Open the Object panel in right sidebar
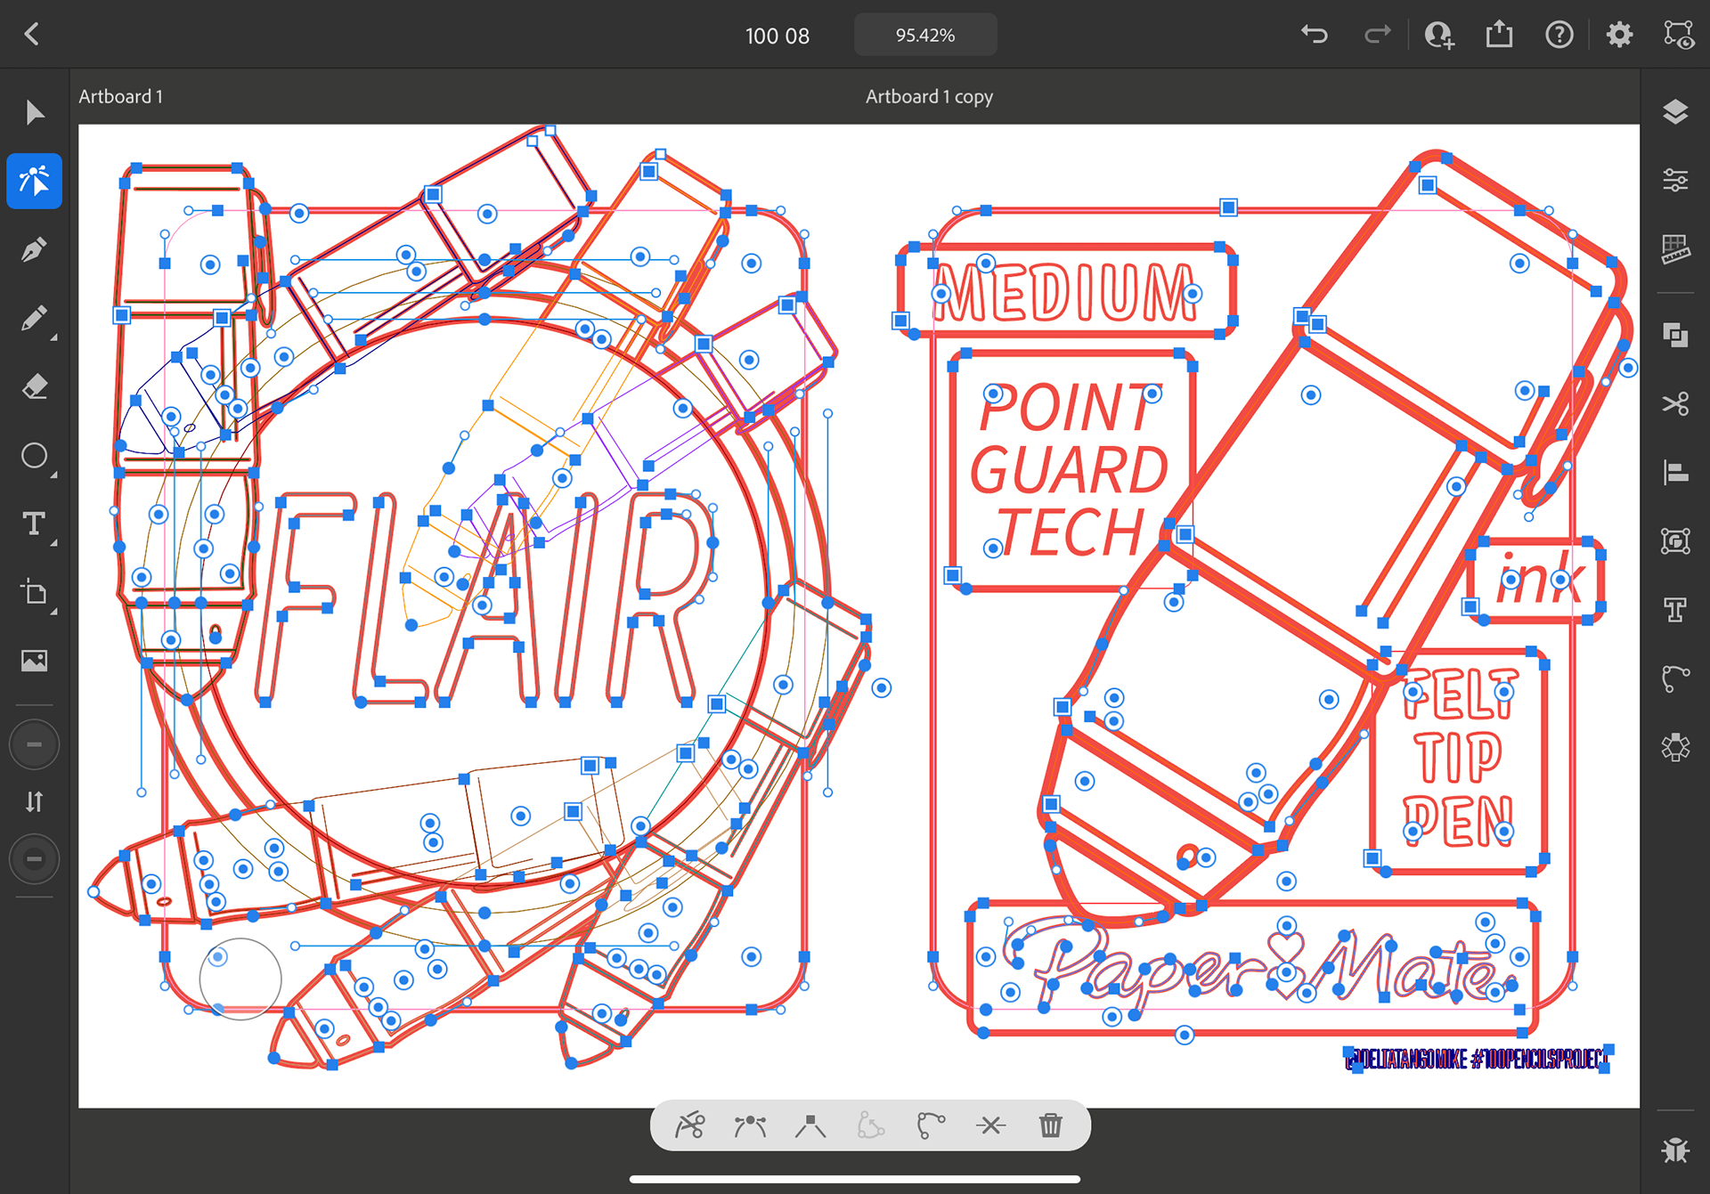 pos(1675,540)
